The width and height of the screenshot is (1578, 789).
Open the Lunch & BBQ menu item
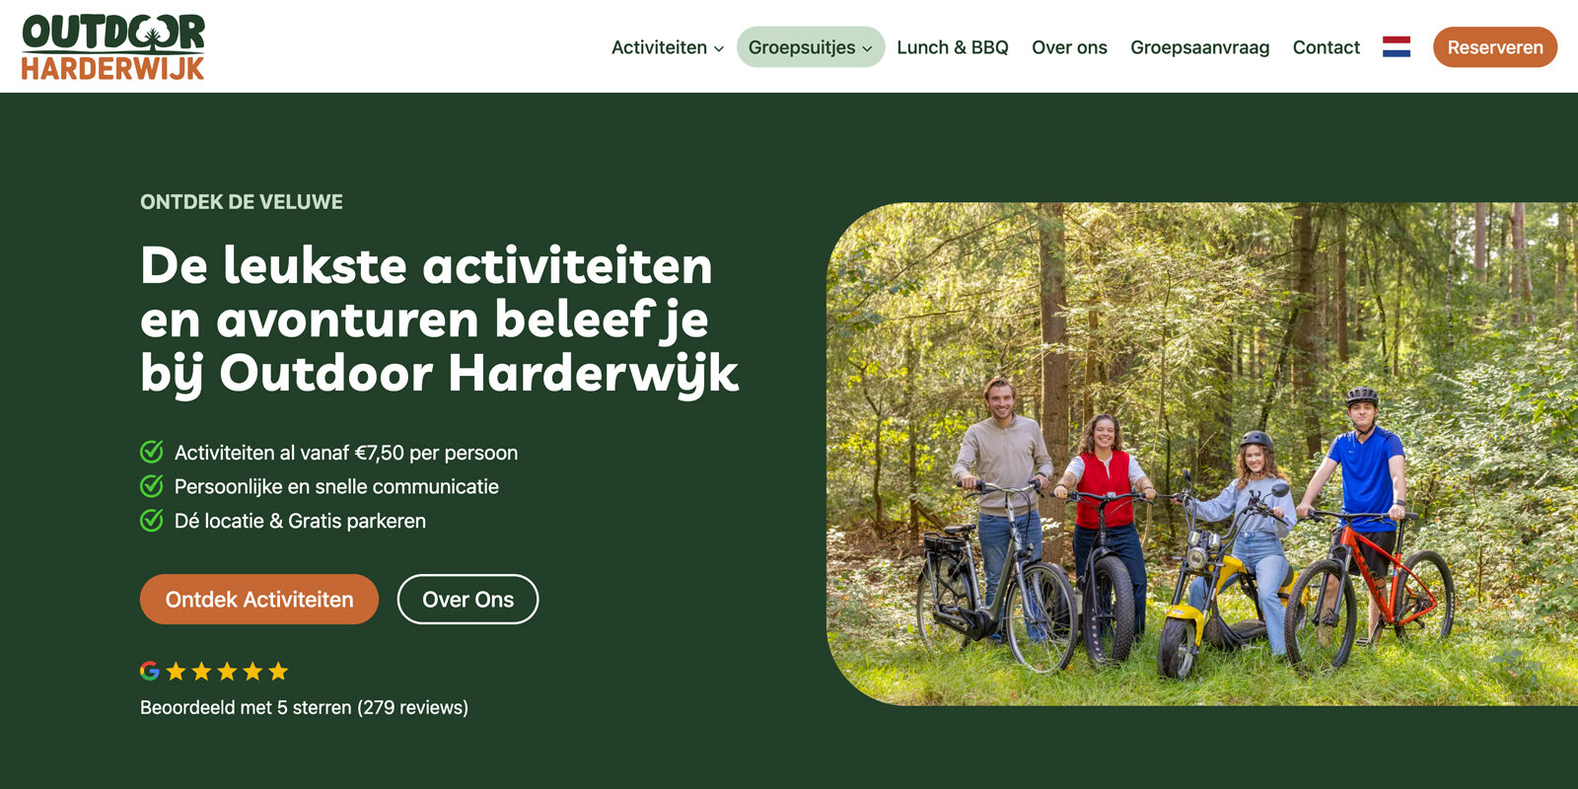point(953,47)
